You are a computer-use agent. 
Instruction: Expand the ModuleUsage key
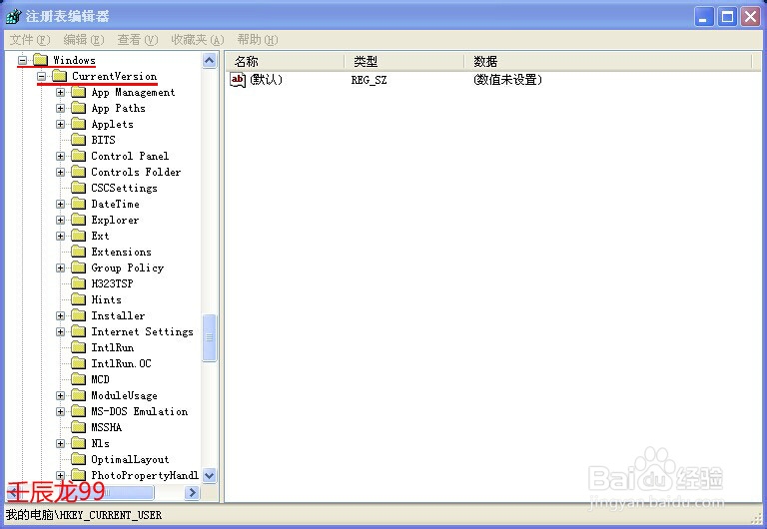point(60,395)
